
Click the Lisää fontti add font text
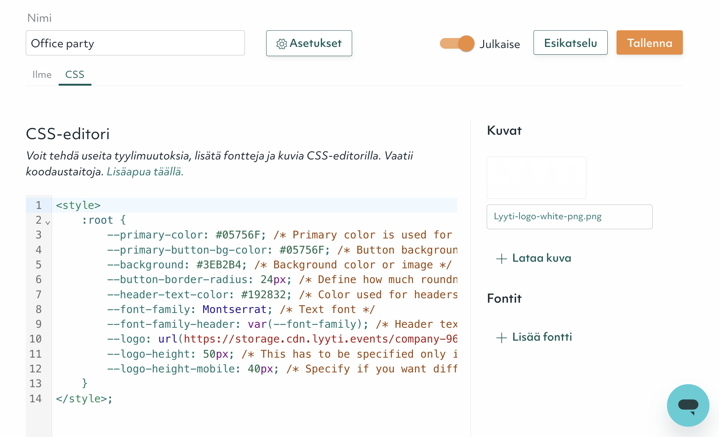click(x=542, y=337)
